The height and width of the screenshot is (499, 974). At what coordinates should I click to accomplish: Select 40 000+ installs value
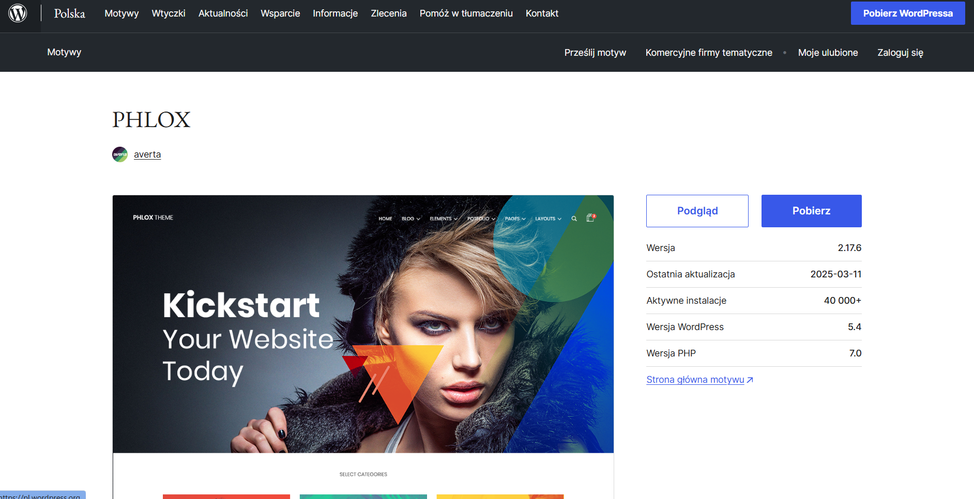843,301
